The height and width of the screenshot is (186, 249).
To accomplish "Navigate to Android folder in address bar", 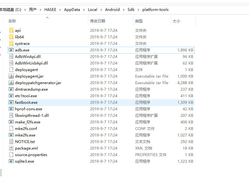I will [112, 10].
